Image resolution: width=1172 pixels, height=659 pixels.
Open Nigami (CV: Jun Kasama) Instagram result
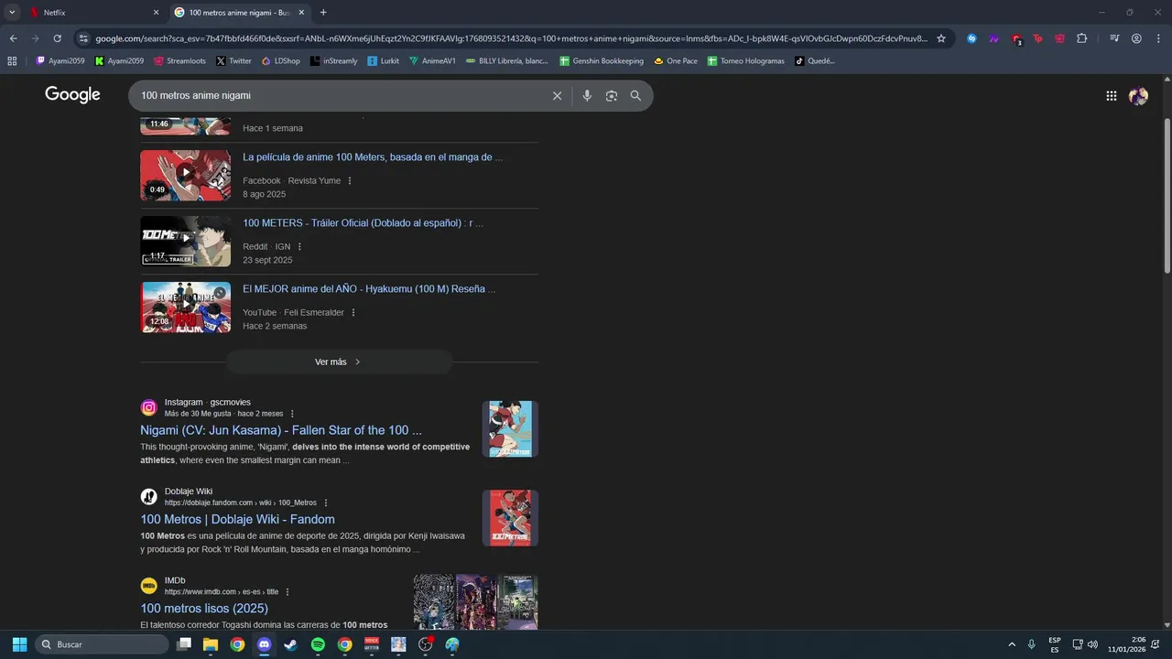tap(281, 430)
